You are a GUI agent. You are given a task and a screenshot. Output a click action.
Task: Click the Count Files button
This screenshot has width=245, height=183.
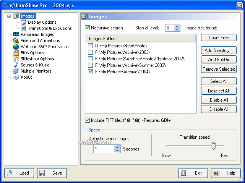[219, 38]
